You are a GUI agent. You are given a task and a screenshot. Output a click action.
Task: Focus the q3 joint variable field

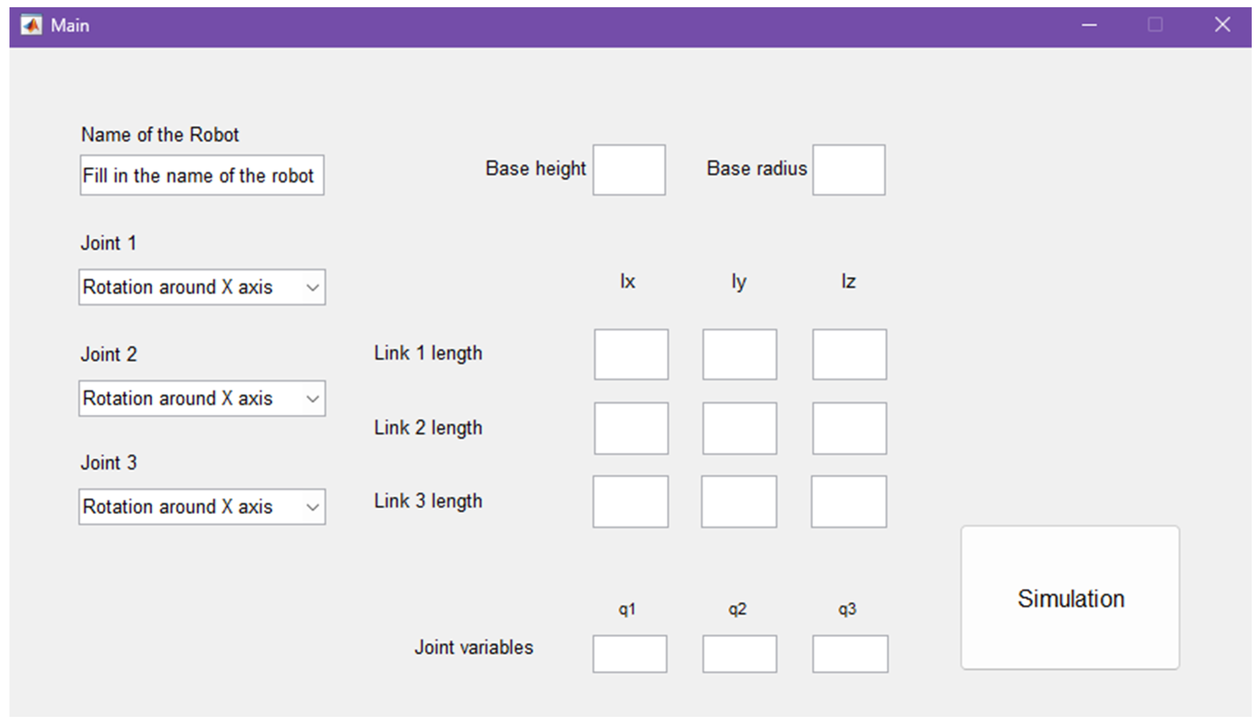pyautogui.click(x=850, y=654)
